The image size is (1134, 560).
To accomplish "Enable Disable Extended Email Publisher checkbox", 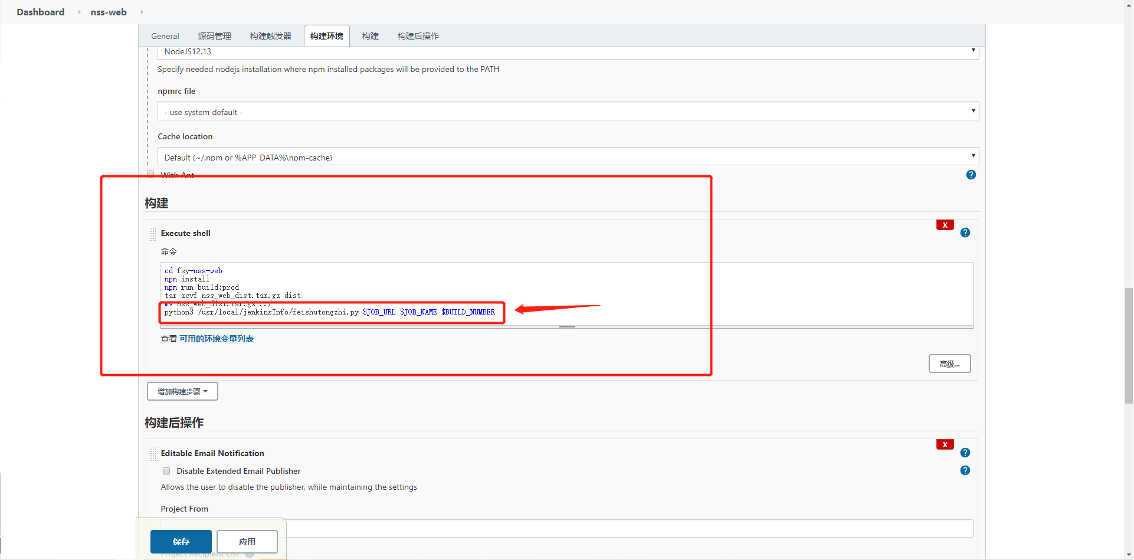I will (166, 471).
